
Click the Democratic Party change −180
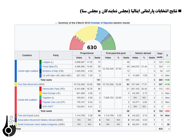point(167,89)
